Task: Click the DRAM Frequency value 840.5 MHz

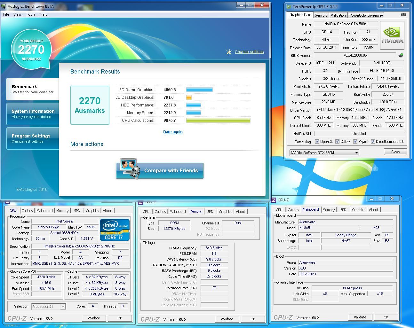Action: 214,248
